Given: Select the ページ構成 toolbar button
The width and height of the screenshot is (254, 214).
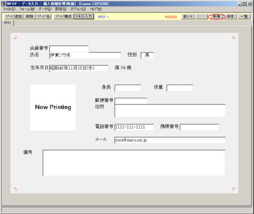Looking at the screenshot, I should 63,16.
